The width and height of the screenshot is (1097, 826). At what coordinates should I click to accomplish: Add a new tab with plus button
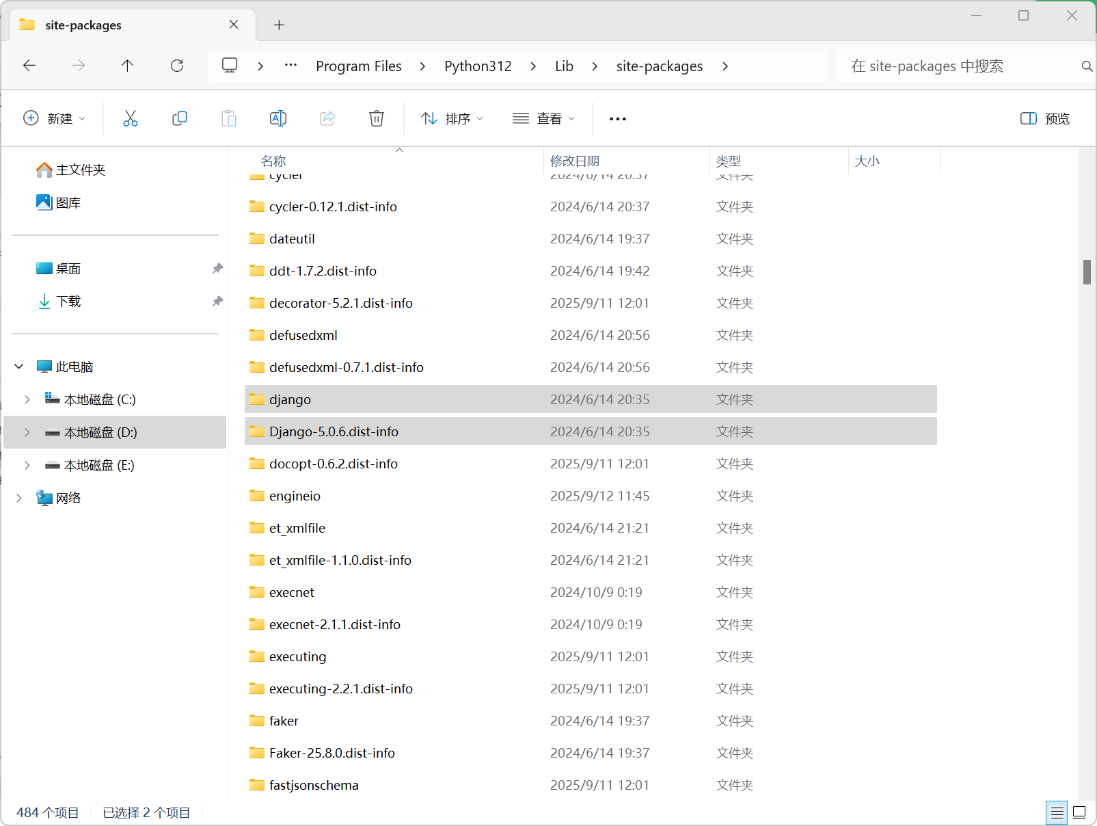point(279,25)
